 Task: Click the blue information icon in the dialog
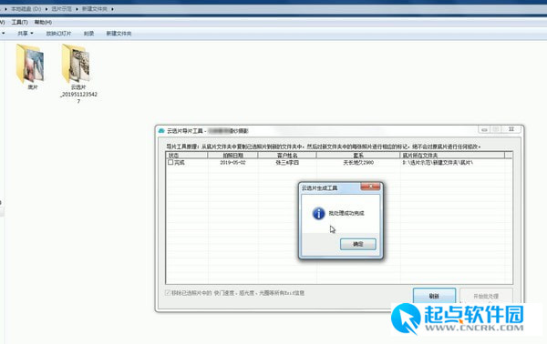[x=318, y=214]
